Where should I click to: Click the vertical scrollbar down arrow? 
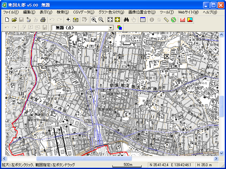pyautogui.click(x=222, y=153)
